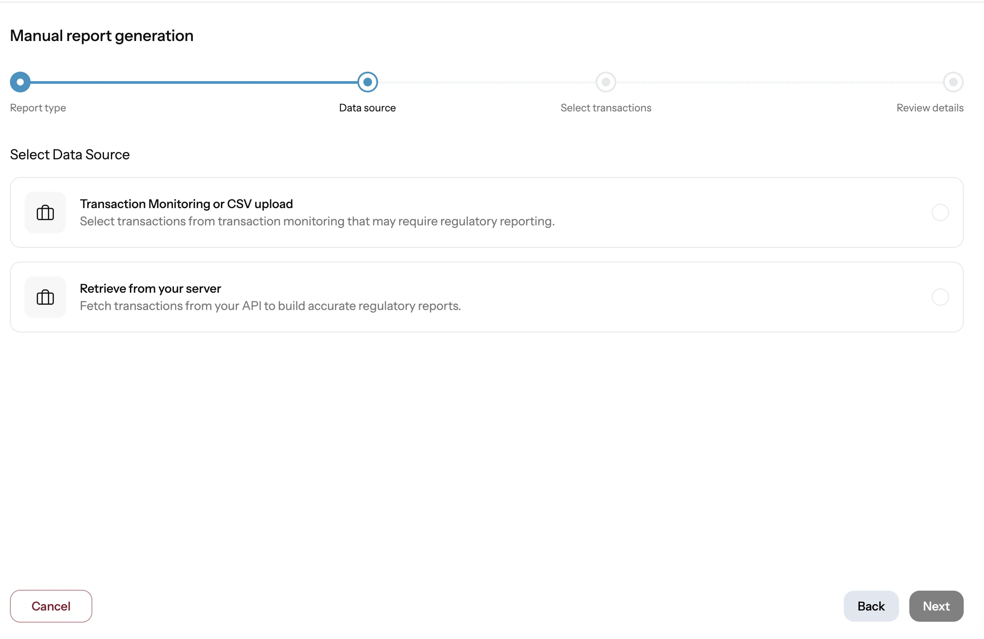Click briefcase icon for Transaction Monitoring option
984x639 pixels.
pos(45,212)
